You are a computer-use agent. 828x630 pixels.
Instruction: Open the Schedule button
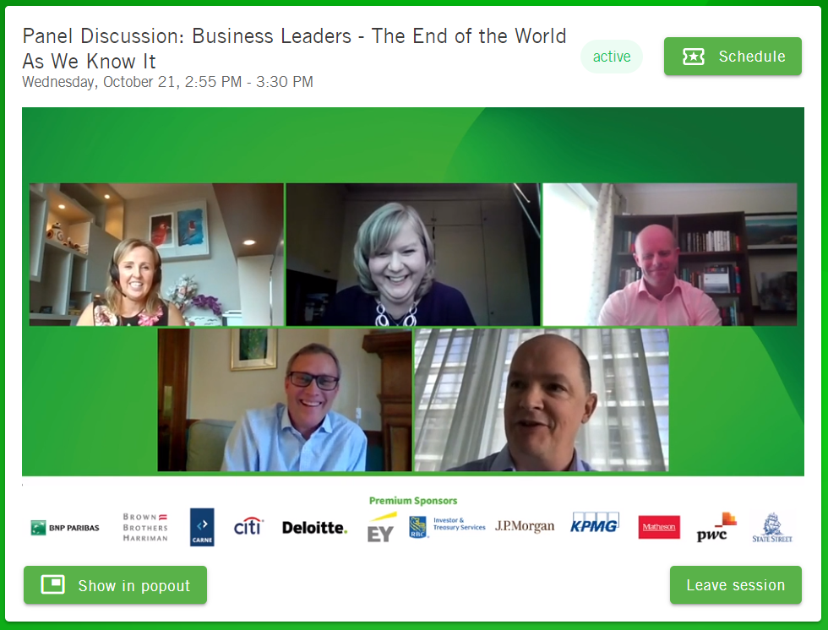tap(733, 57)
